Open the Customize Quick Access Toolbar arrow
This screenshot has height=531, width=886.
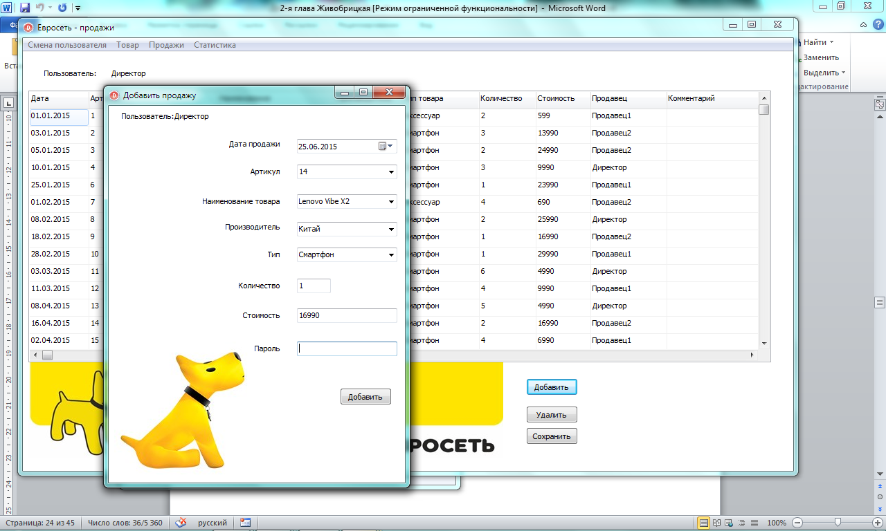[77, 8]
